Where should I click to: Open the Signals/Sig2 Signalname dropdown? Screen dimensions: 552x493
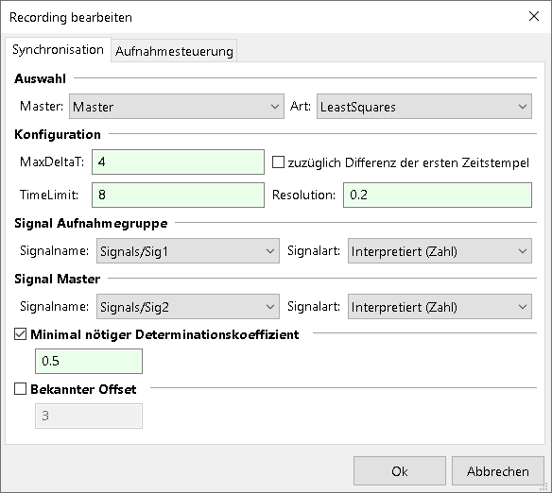[188, 307]
